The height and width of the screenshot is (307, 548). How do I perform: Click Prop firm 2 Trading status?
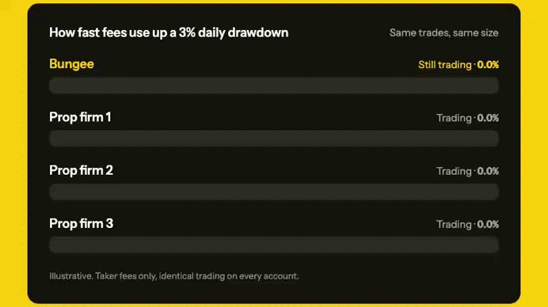tap(454, 171)
